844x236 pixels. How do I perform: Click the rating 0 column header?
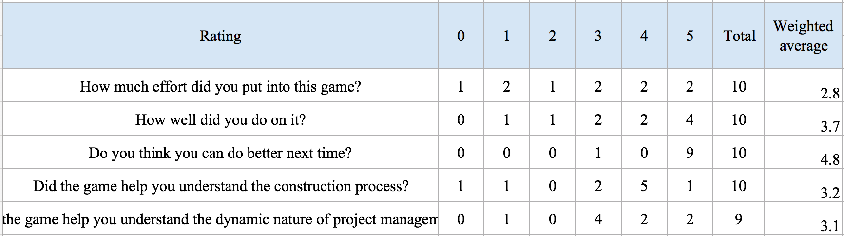point(461,36)
